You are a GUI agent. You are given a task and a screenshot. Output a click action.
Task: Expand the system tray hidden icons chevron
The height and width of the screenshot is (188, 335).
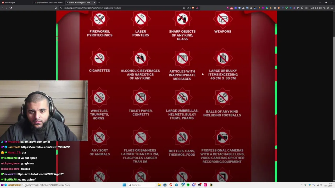pyautogui.click(x=301, y=185)
